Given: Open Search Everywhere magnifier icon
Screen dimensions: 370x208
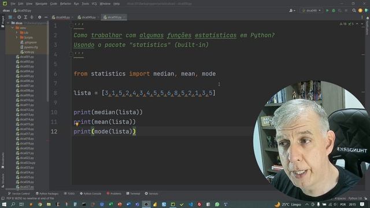Looking at the screenshot, I should click(354, 10).
